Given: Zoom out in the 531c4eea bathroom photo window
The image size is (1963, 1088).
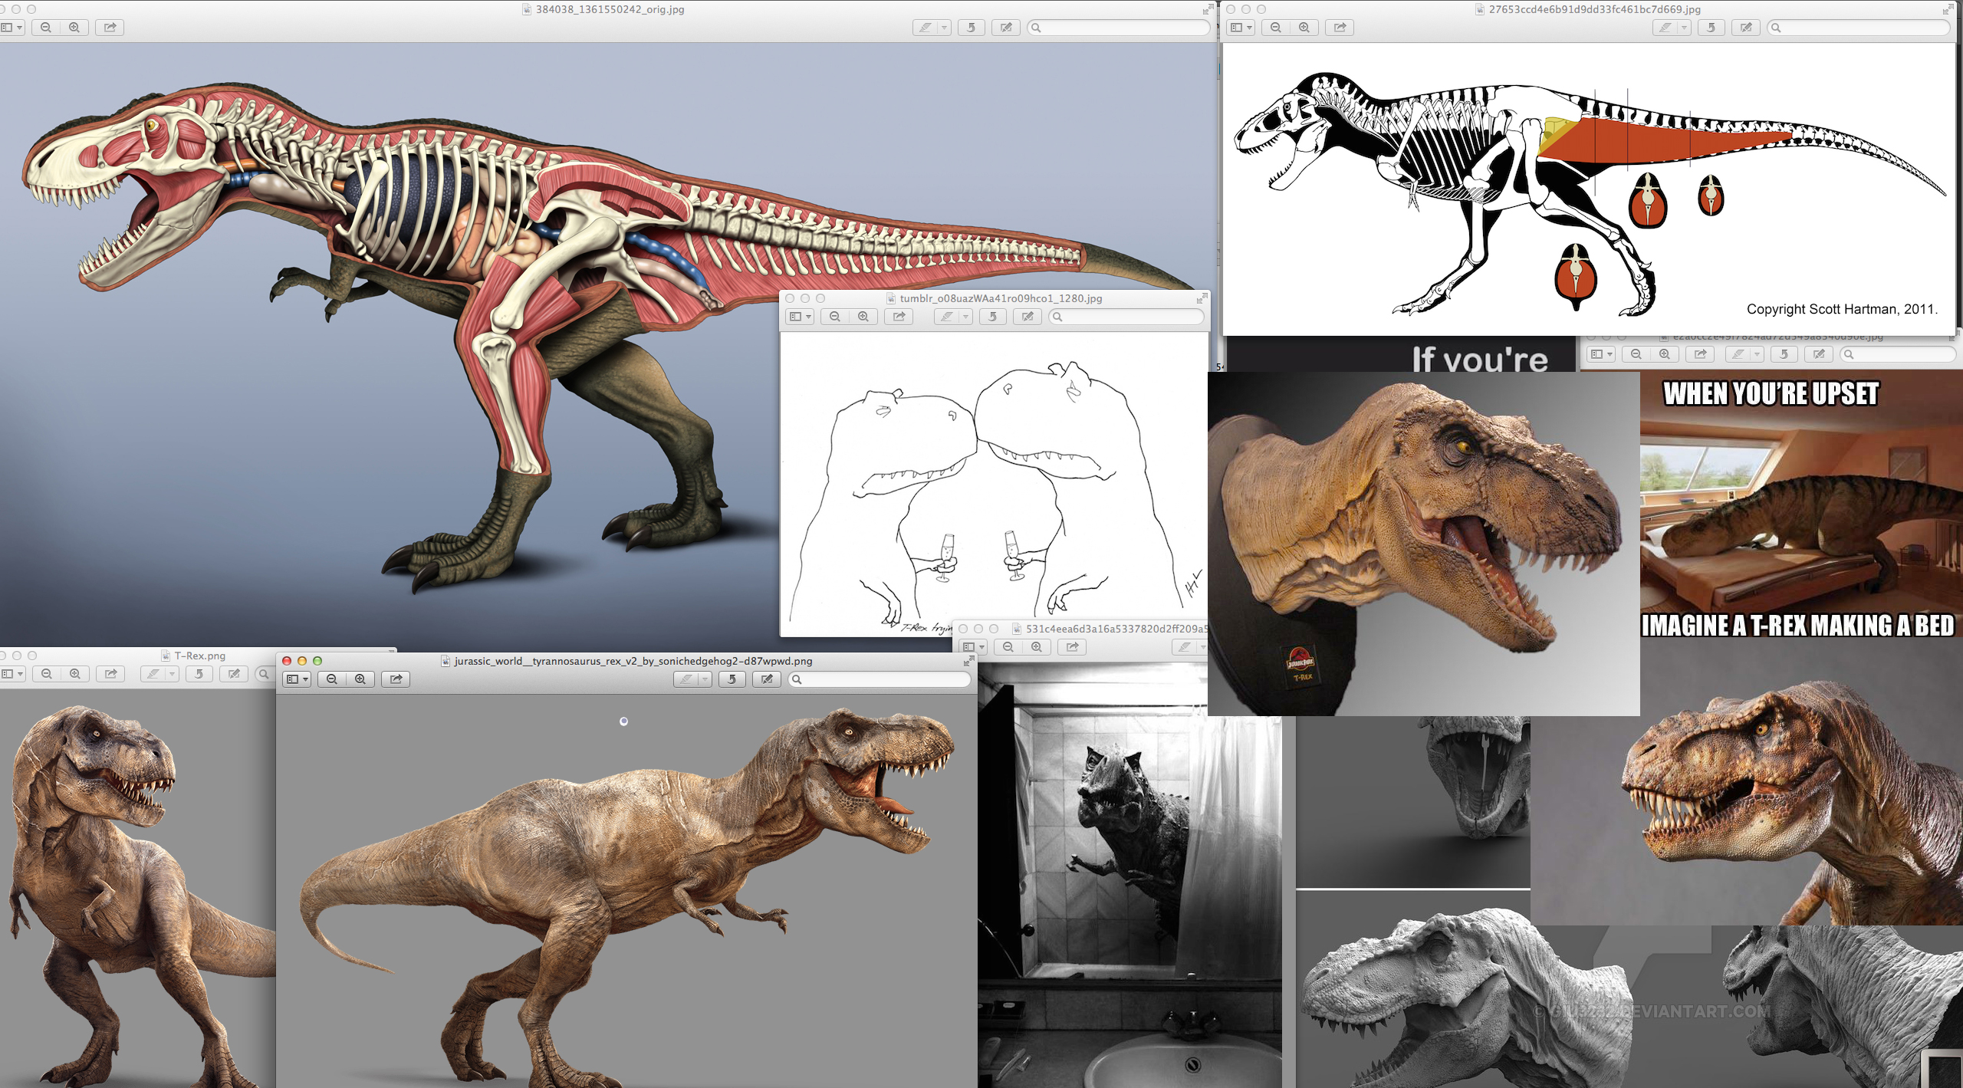Looking at the screenshot, I should coord(1008,647).
